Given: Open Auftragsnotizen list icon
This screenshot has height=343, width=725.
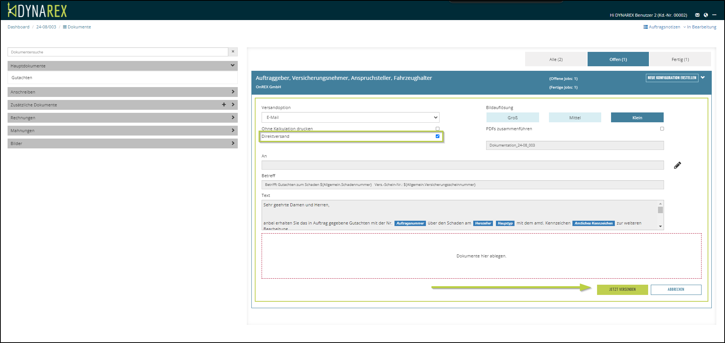Looking at the screenshot, I should pos(645,27).
